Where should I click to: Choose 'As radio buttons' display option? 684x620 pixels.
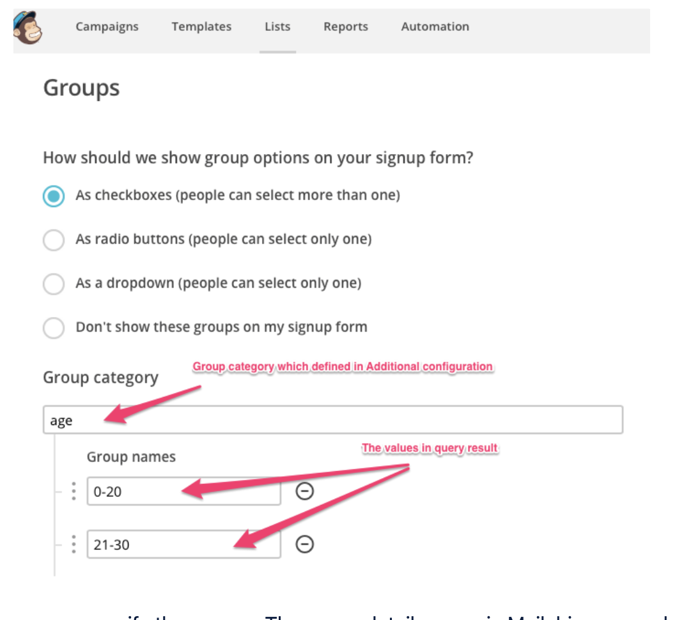54,240
